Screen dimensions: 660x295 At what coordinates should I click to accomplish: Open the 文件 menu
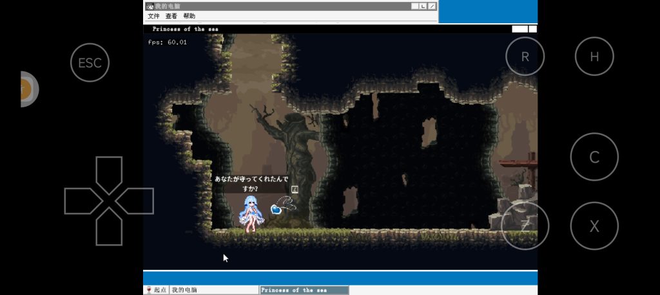[x=153, y=16]
